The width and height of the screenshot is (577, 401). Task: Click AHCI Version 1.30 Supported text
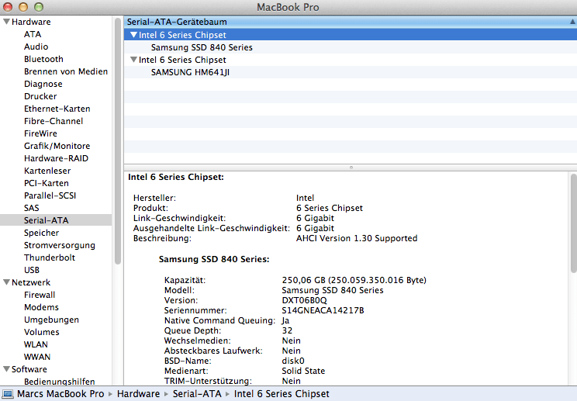click(x=357, y=238)
